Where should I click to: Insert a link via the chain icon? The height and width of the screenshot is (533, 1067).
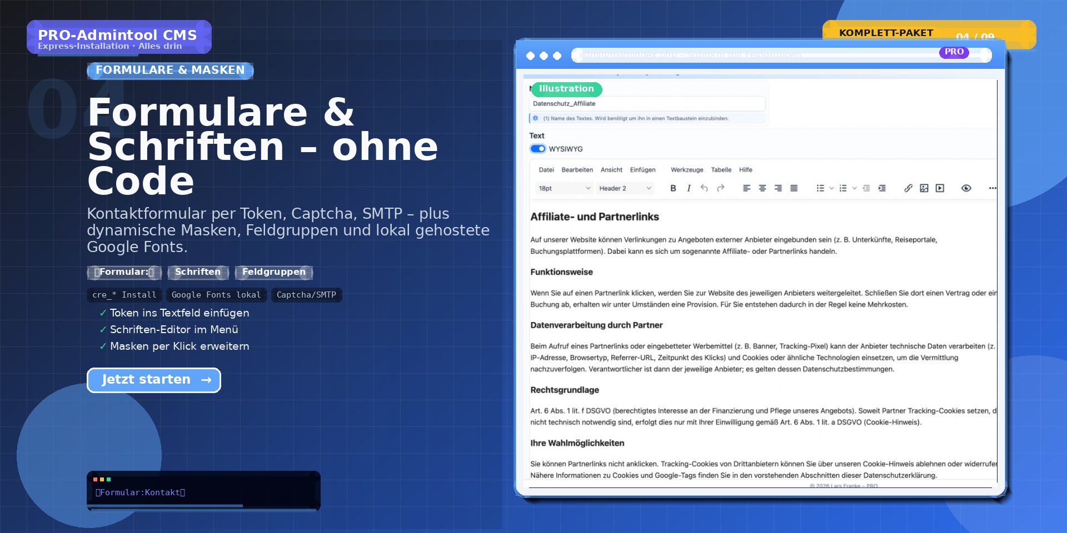(908, 188)
